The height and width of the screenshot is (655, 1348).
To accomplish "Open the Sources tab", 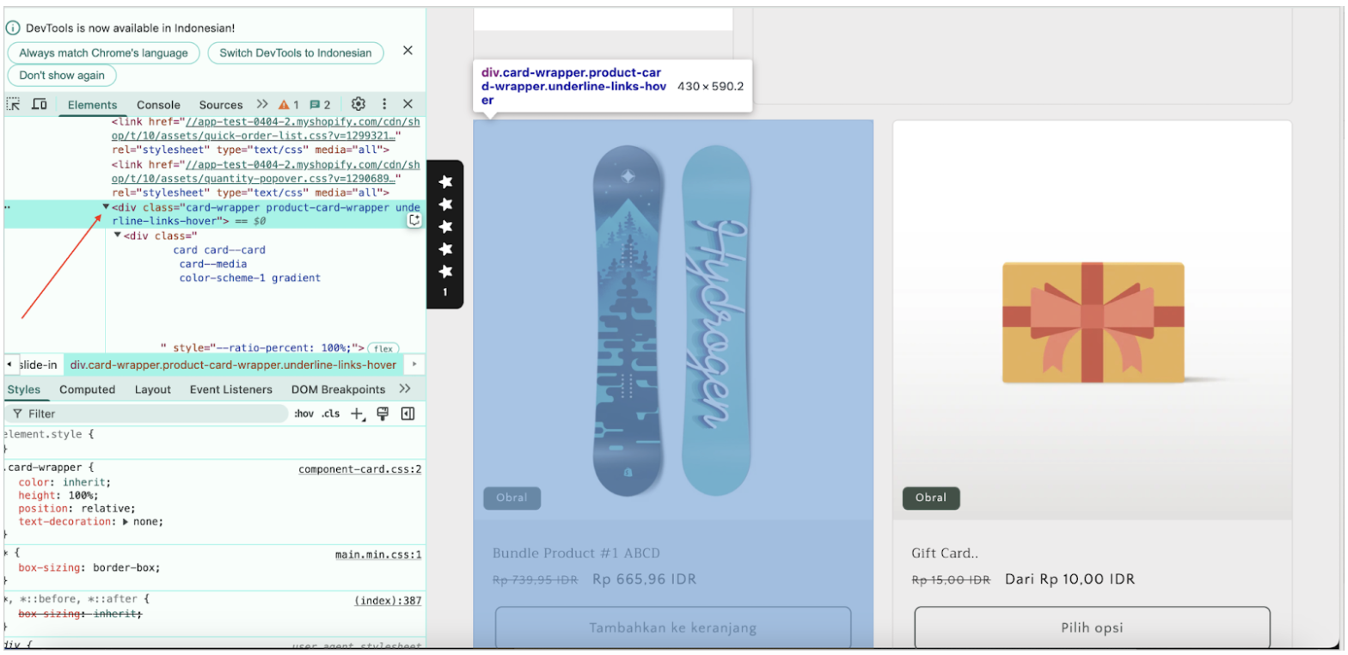I will 221,105.
